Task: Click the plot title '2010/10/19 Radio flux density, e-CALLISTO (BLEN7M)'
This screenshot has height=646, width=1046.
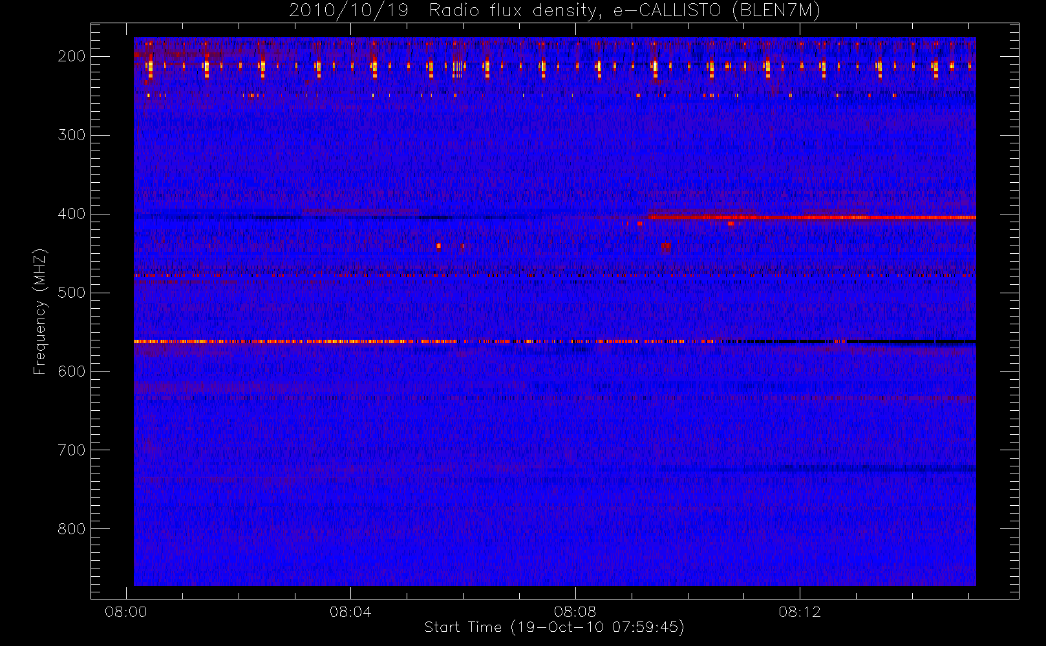Action: (x=555, y=11)
